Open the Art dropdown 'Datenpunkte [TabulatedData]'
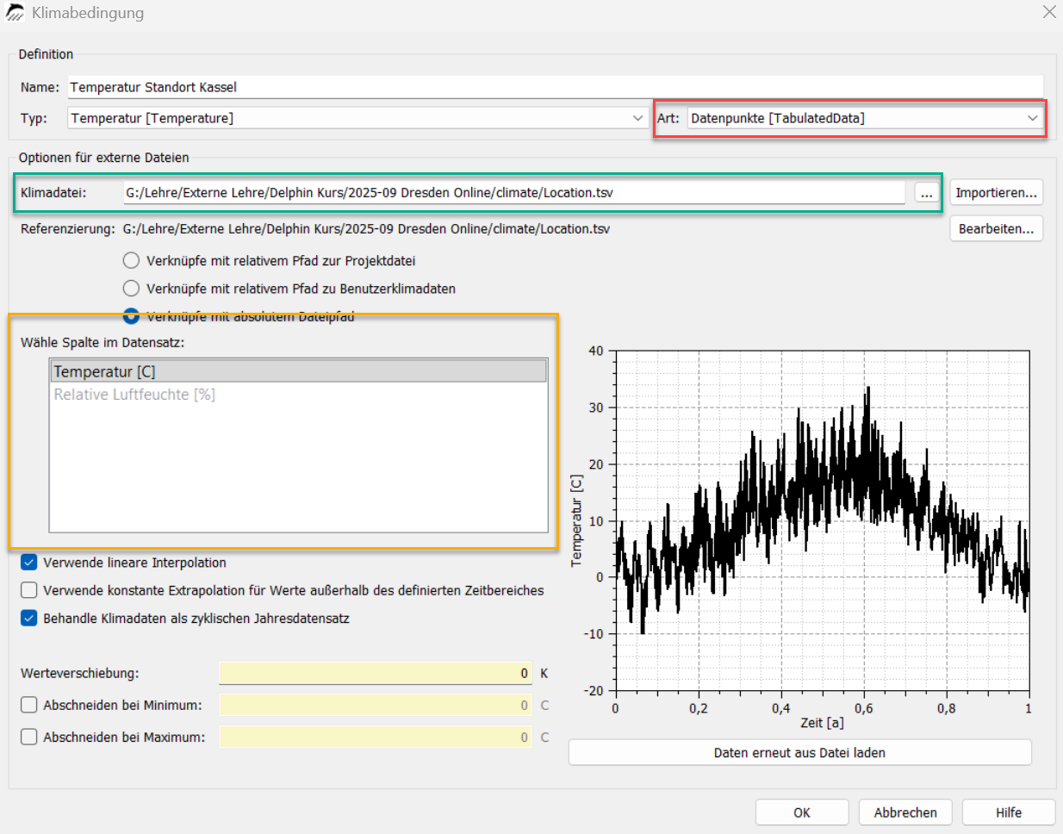The height and width of the screenshot is (834, 1063). [x=865, y=118]
